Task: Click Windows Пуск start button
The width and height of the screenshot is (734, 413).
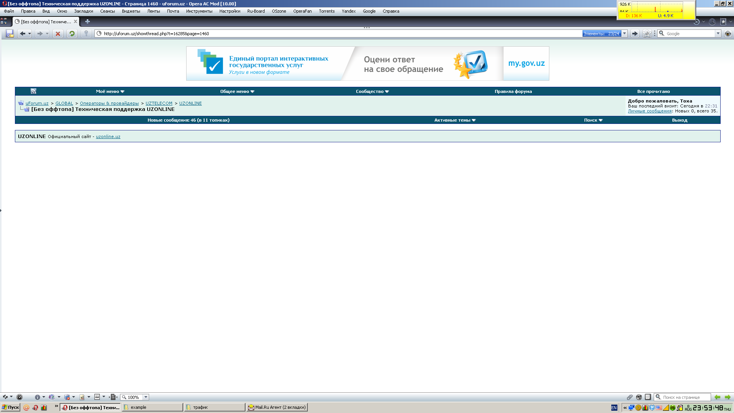Action: pos(10,408)
